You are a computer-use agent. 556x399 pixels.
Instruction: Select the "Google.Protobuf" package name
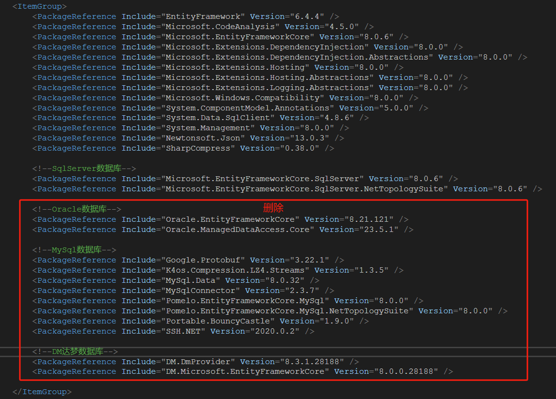click(x=203, y=261)
